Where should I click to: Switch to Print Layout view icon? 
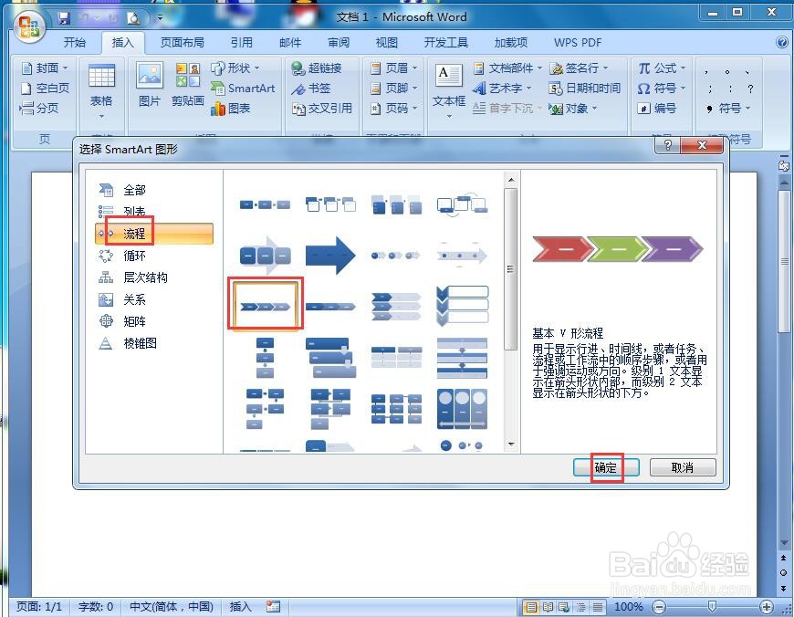point(530,606)
